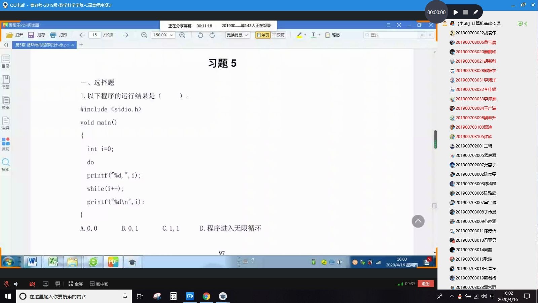Open the reader's hamburger menu

click(388, 25)
